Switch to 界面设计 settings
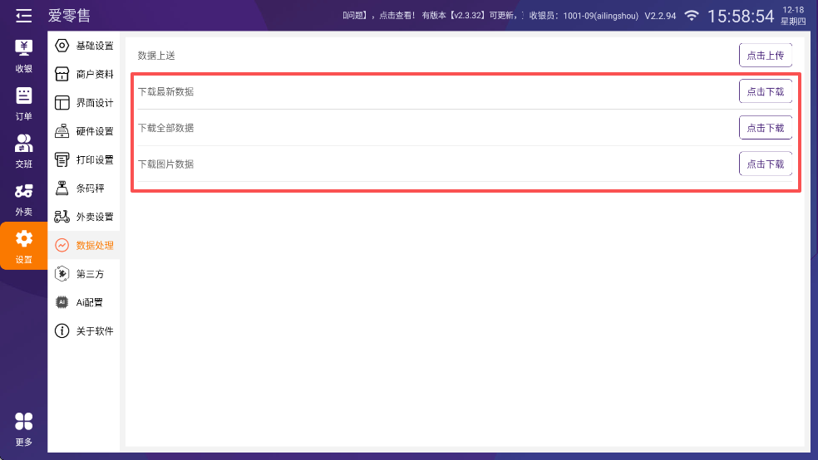This screenshot has height=460, width=818. (84, 103)
